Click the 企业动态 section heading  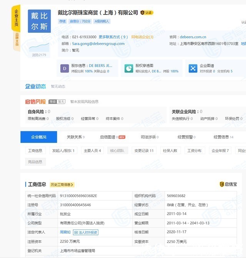36,86
